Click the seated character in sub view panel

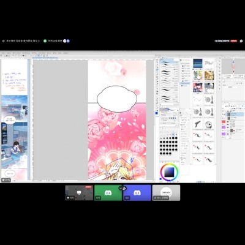tap(15, 148)
